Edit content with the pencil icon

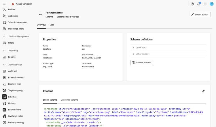point(203,91)
